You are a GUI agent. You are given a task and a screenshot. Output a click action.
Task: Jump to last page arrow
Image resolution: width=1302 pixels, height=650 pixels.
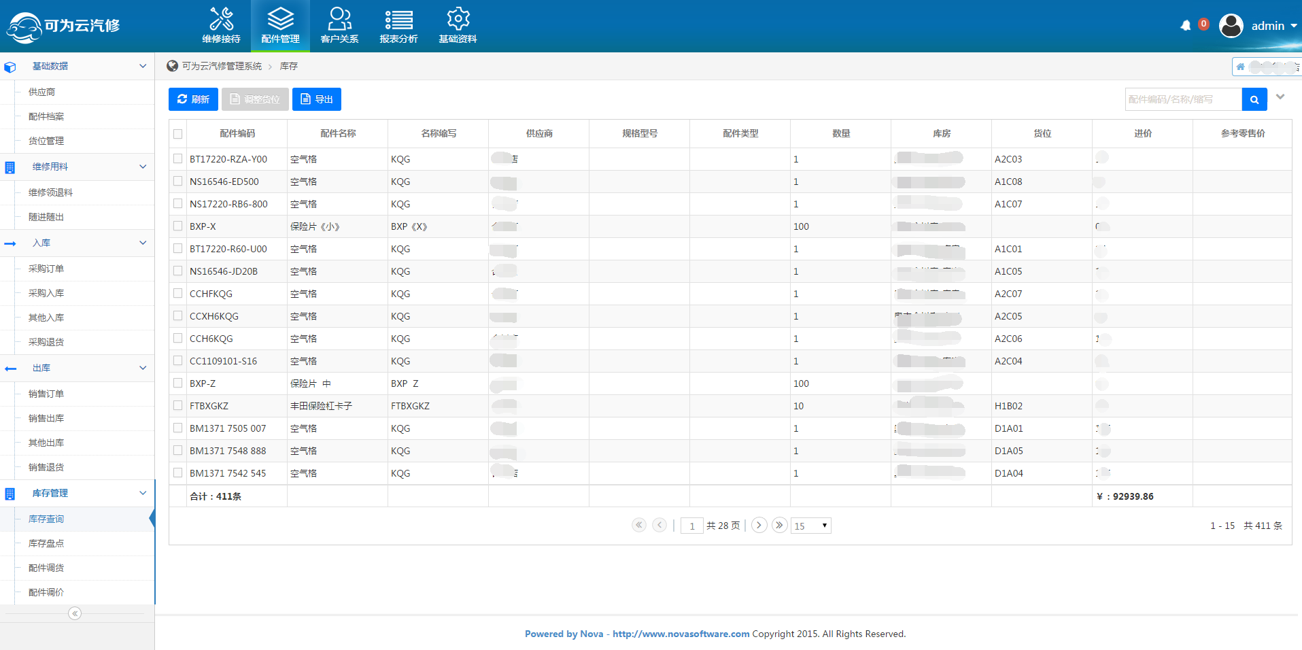pyautogui.click(x=779, y=525)
